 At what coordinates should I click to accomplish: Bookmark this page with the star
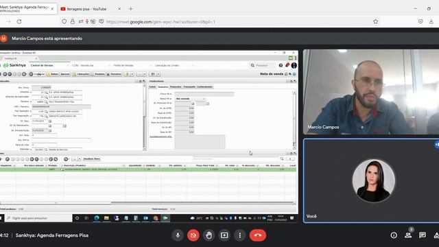(x=376, y=21)
